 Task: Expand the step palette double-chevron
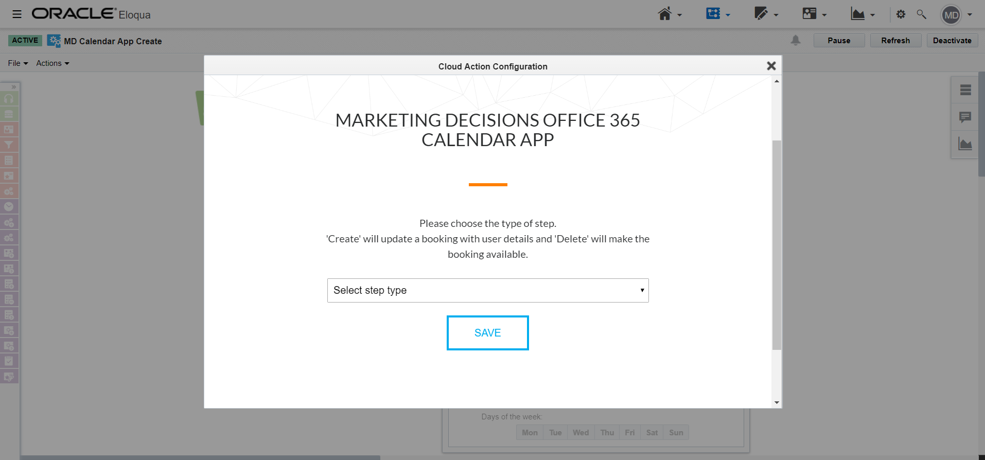14,87
